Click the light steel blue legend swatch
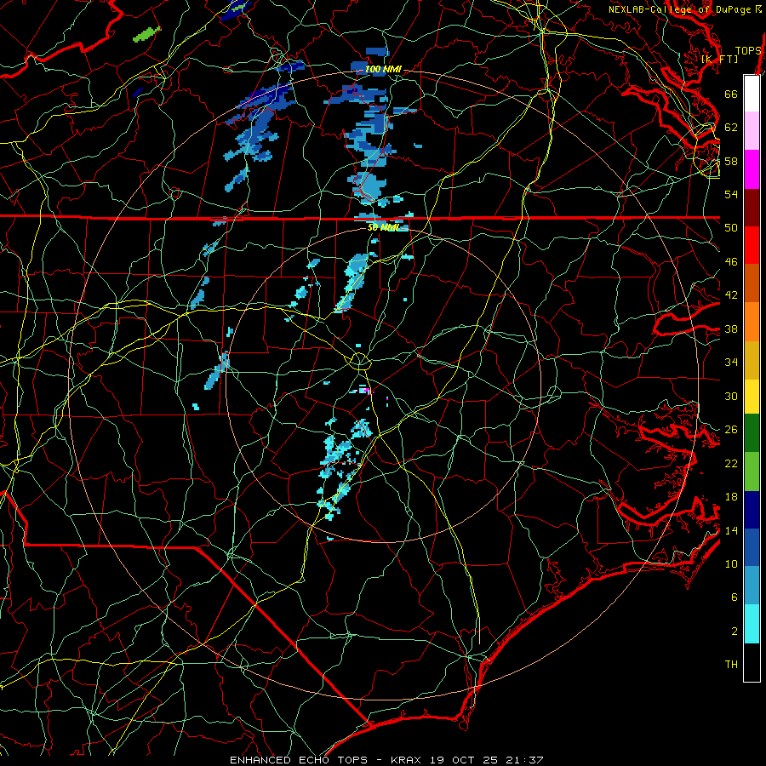The image size is (766, 766). coord(752,586)
